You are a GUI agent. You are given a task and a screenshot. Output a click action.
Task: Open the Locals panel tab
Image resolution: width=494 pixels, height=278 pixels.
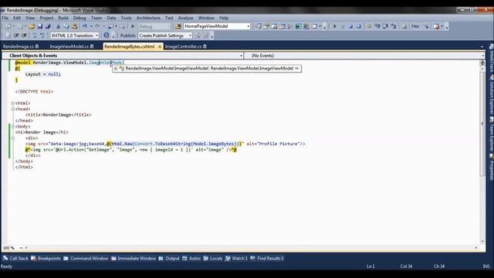tap(213, 259)
